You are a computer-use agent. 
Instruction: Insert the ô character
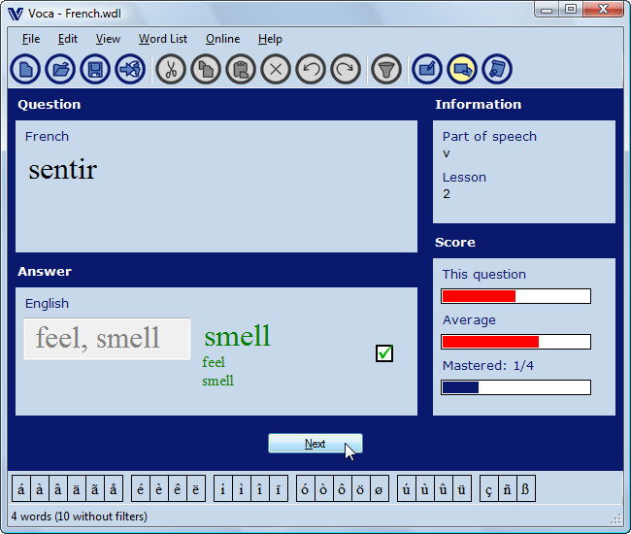(342, 488)
